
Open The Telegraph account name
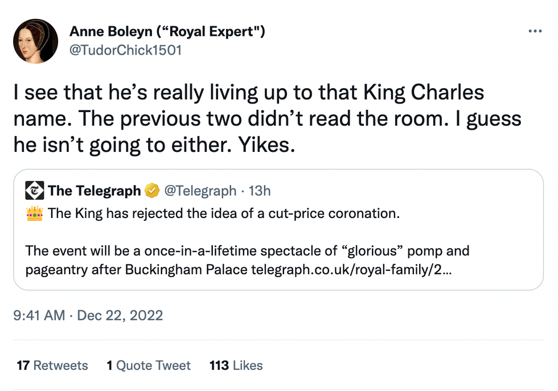pos(95,191)
